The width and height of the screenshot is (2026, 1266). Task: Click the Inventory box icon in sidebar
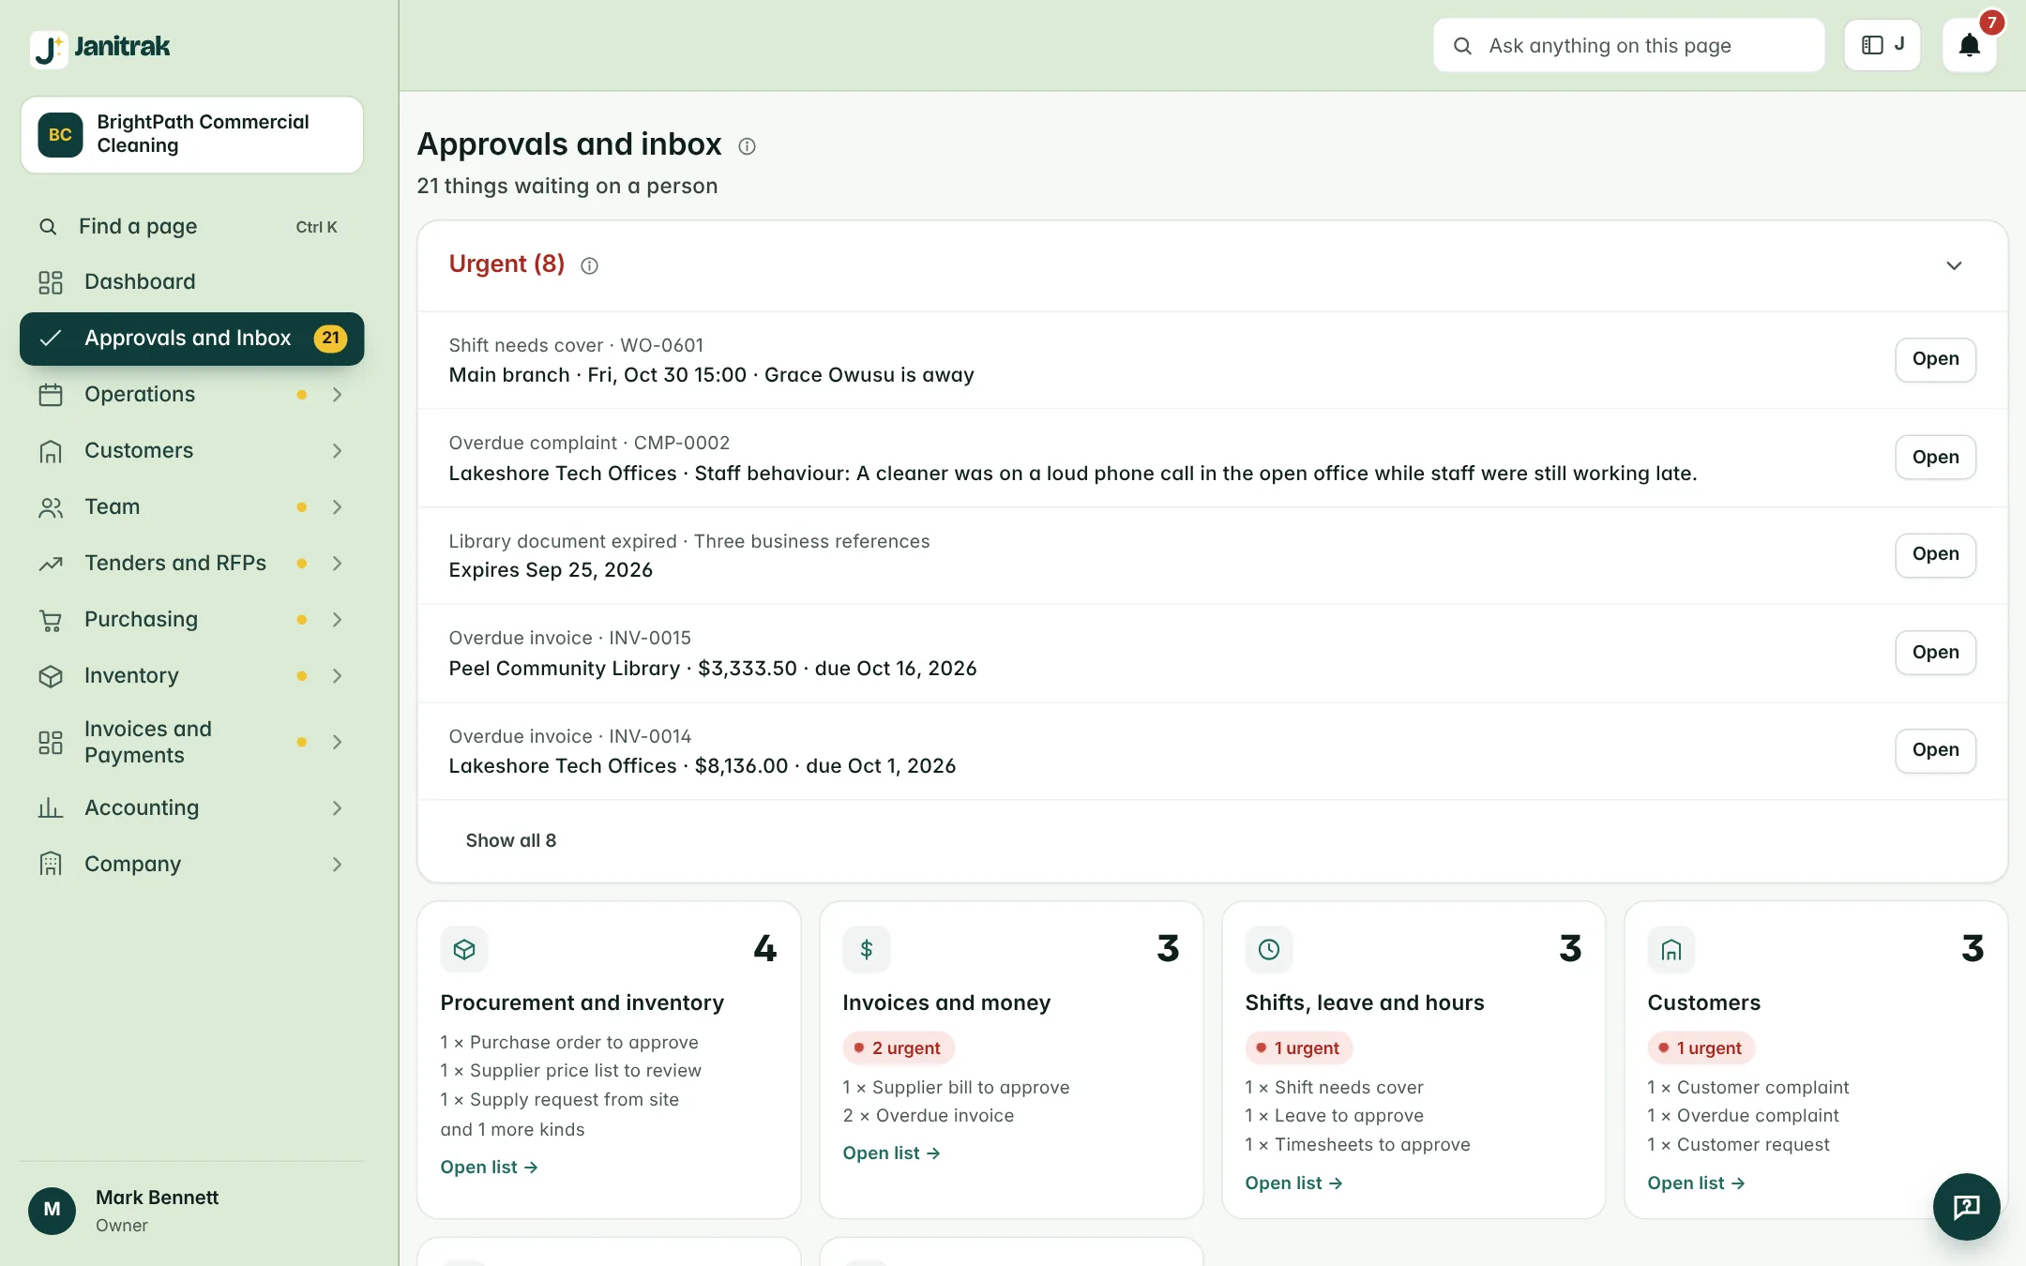(51, 676)
